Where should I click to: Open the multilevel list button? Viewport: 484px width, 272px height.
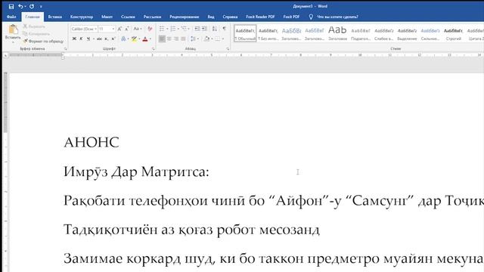185,29
